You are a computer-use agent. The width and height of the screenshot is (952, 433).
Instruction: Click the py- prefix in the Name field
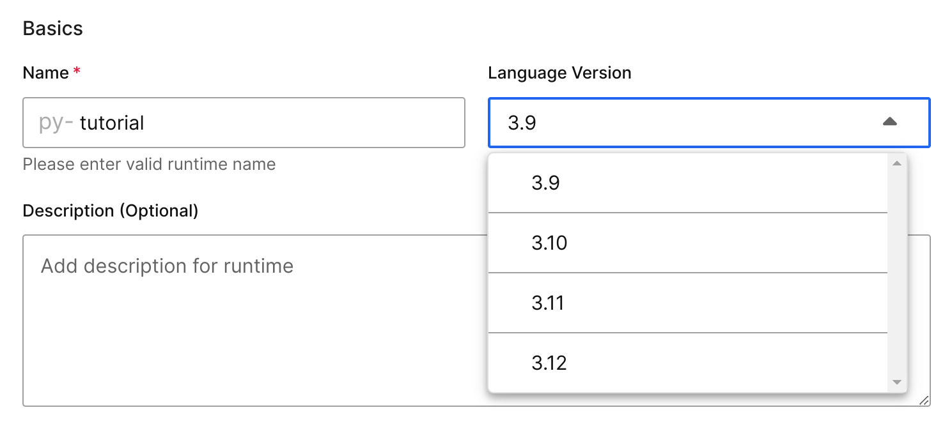pos(56,123)
